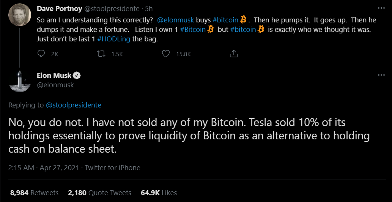Open the more options menu on Portnoy's tweet
392x202 pixels.
click(381, 7)
